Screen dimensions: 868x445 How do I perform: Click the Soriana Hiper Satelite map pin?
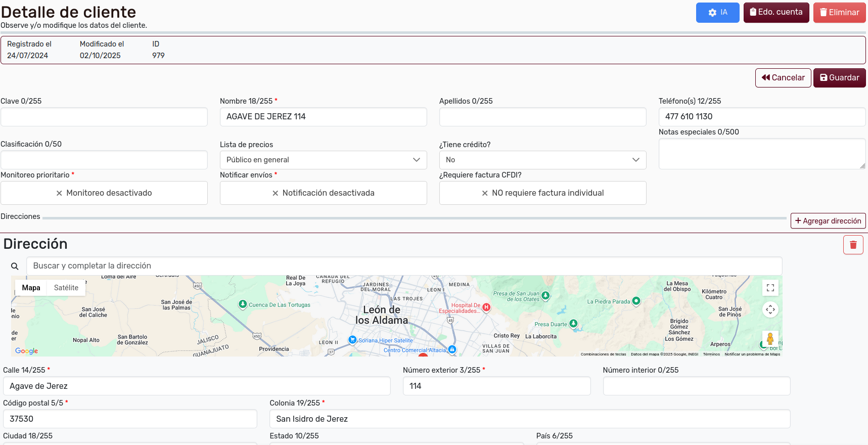point(353,340)
